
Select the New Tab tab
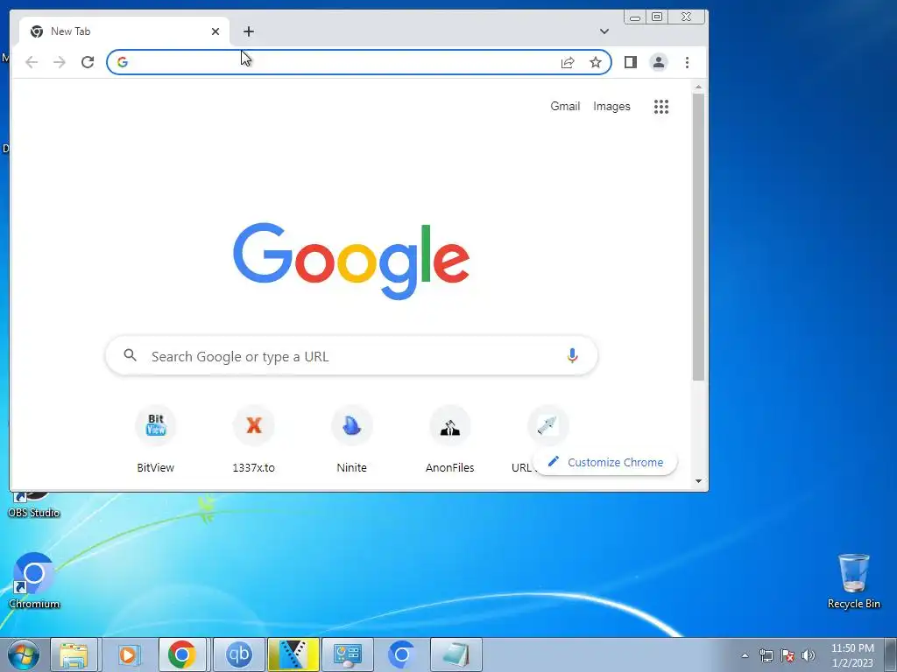(124, 31)
